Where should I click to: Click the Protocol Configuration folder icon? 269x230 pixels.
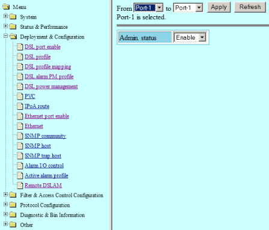click(x=13, y=205)
